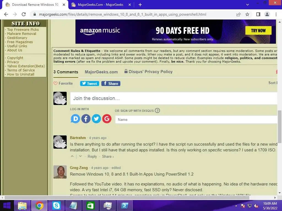Open the How to Uninstall link

coord(21,74)
